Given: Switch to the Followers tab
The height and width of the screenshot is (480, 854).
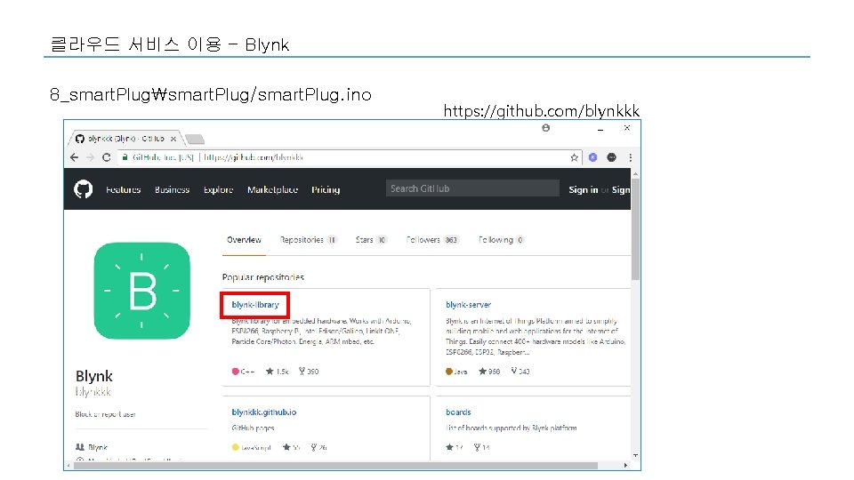Looking at the screenshot, I should point(433,239).
